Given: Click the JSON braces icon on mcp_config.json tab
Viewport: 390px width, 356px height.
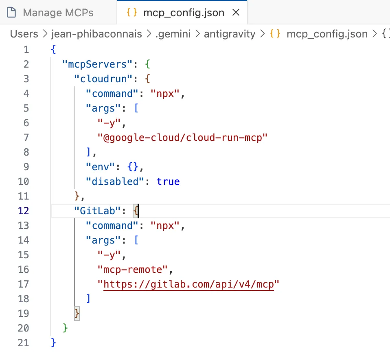Looking at the screenshot, I should click(131, 13).
